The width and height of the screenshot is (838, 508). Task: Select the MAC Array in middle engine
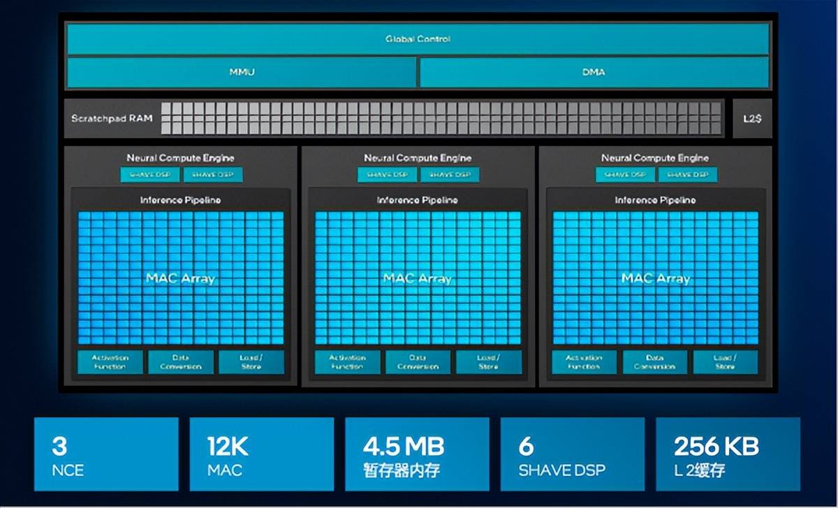pyautogui.click(x=418, y=278)
